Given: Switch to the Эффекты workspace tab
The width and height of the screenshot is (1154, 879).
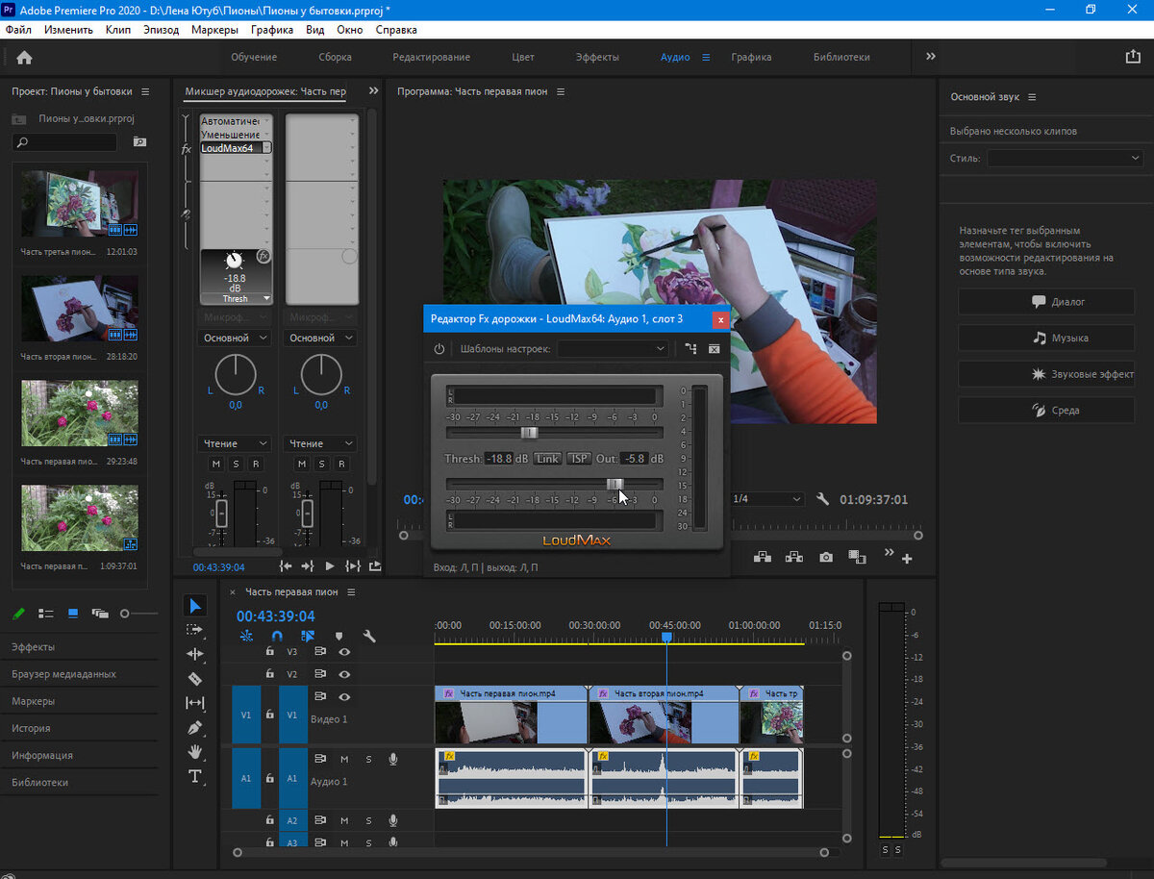Looking at the screenshot, I should [x=597, y=57].
